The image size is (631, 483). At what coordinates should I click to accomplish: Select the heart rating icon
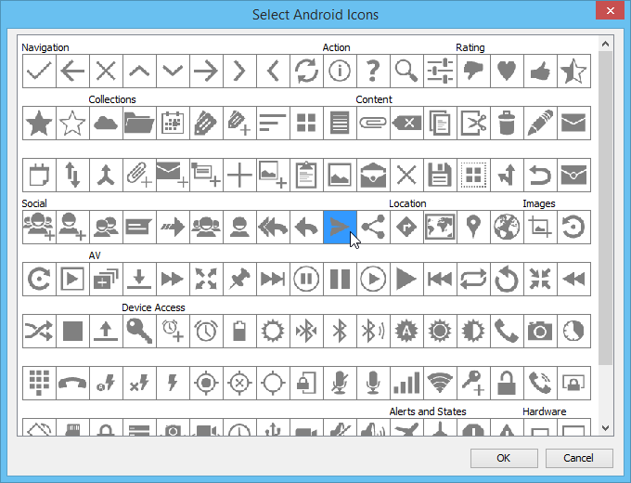[507, 71]
